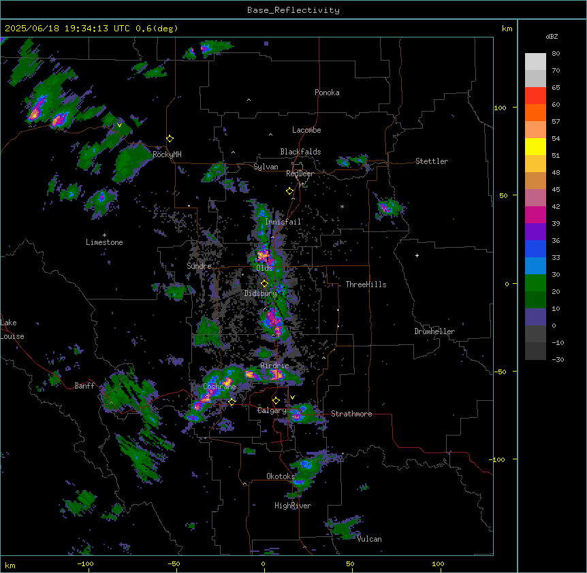Image resolution: width=587 pixels, height=573 pixels.
Task: Click the -30 value on dBZ scale
Action: pos(558,359)
